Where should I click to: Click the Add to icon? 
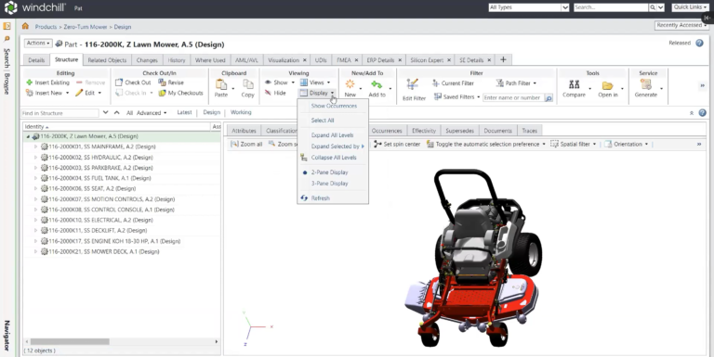(377, 84)
